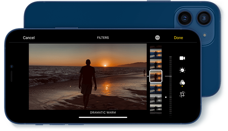Select the video camera edit tool
Viewport: 228px width, 131px height.
[182, 58]
